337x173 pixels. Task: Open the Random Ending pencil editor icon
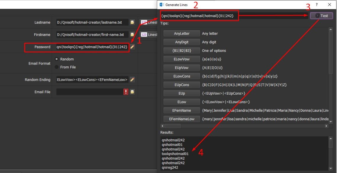pyautogui.click(x=132, y=80)
